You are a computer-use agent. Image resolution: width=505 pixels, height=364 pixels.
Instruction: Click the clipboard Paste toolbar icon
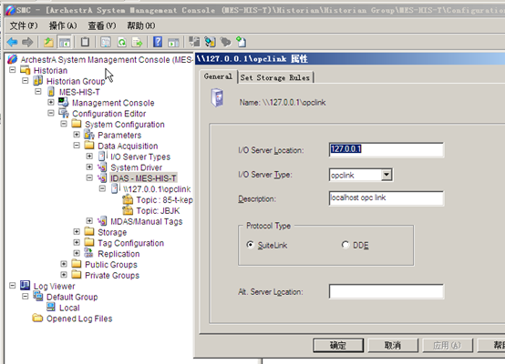pos(85,42)
